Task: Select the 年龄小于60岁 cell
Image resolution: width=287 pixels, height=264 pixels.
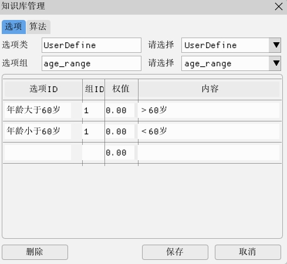Action: pos(38,131)
